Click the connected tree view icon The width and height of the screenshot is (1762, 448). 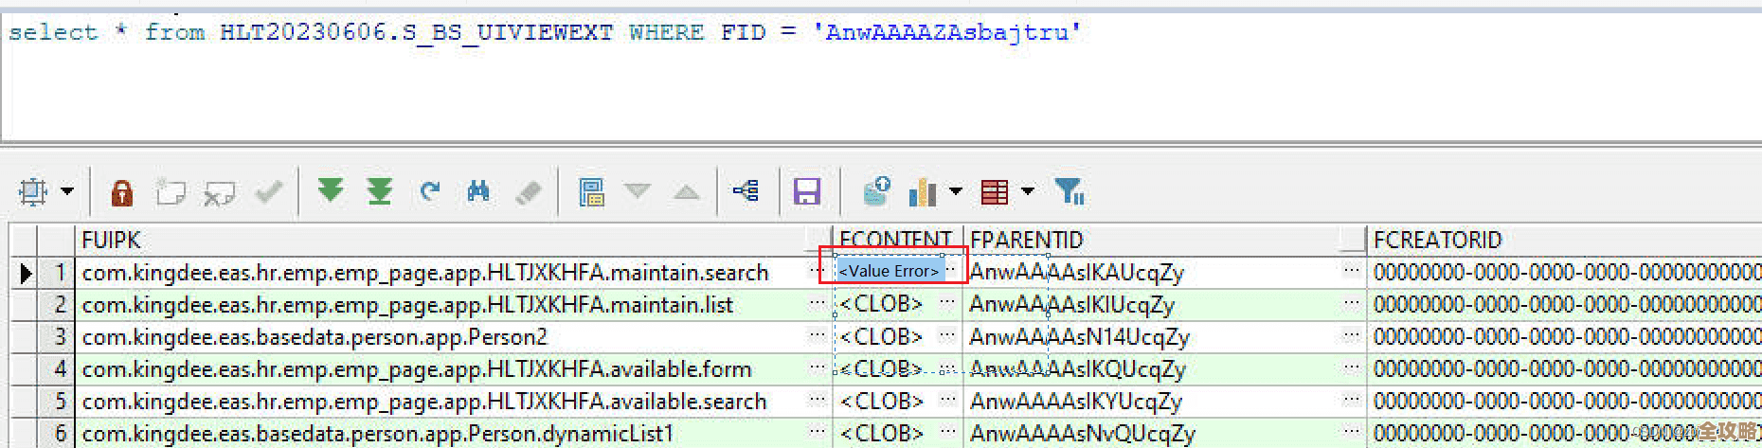pyautogui.click(x=746, y=192)
